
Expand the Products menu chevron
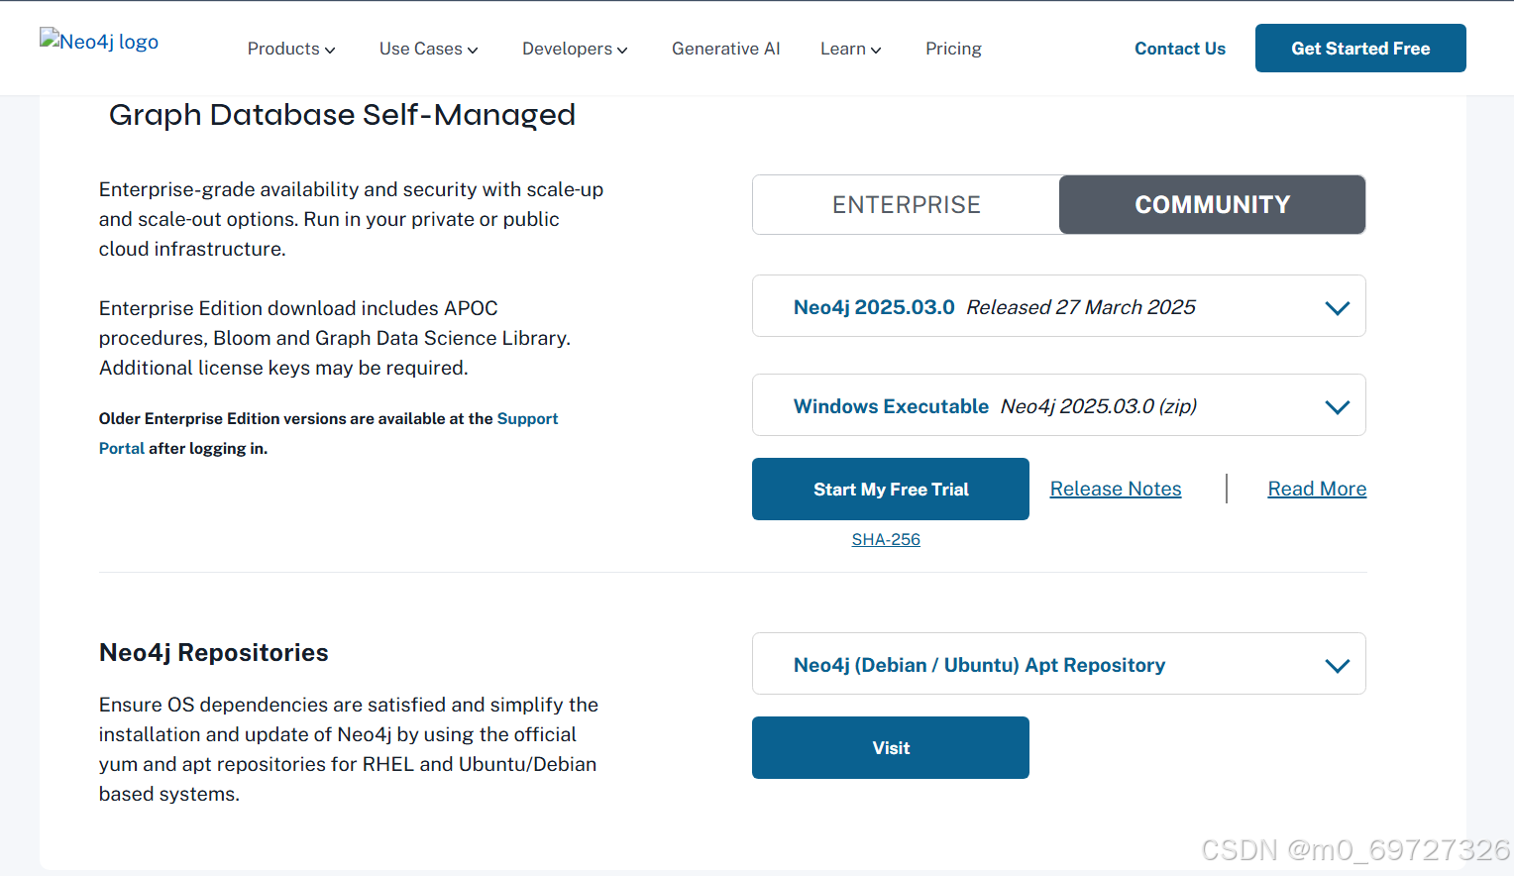click(x=330, y=50)
